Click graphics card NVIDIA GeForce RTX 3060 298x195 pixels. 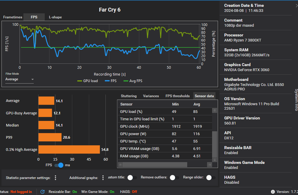[247, 70]
